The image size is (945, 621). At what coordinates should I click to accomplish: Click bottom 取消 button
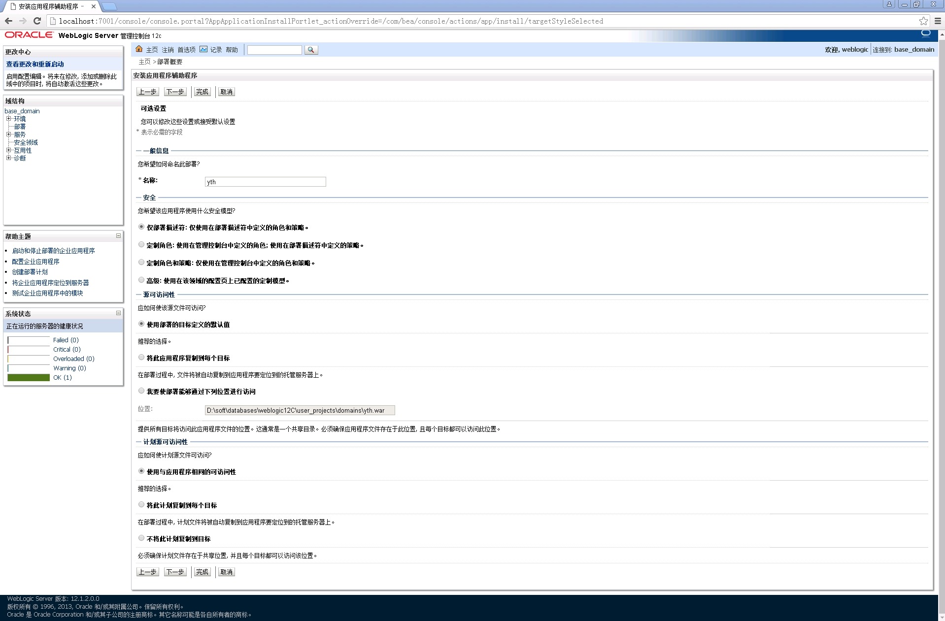point(226,572)
